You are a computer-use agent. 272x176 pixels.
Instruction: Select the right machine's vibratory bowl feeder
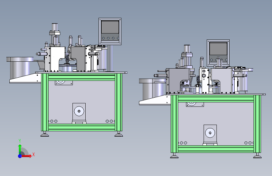coord(152,89)
